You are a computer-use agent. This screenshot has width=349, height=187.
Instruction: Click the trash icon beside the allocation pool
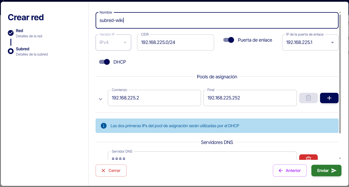308,98
